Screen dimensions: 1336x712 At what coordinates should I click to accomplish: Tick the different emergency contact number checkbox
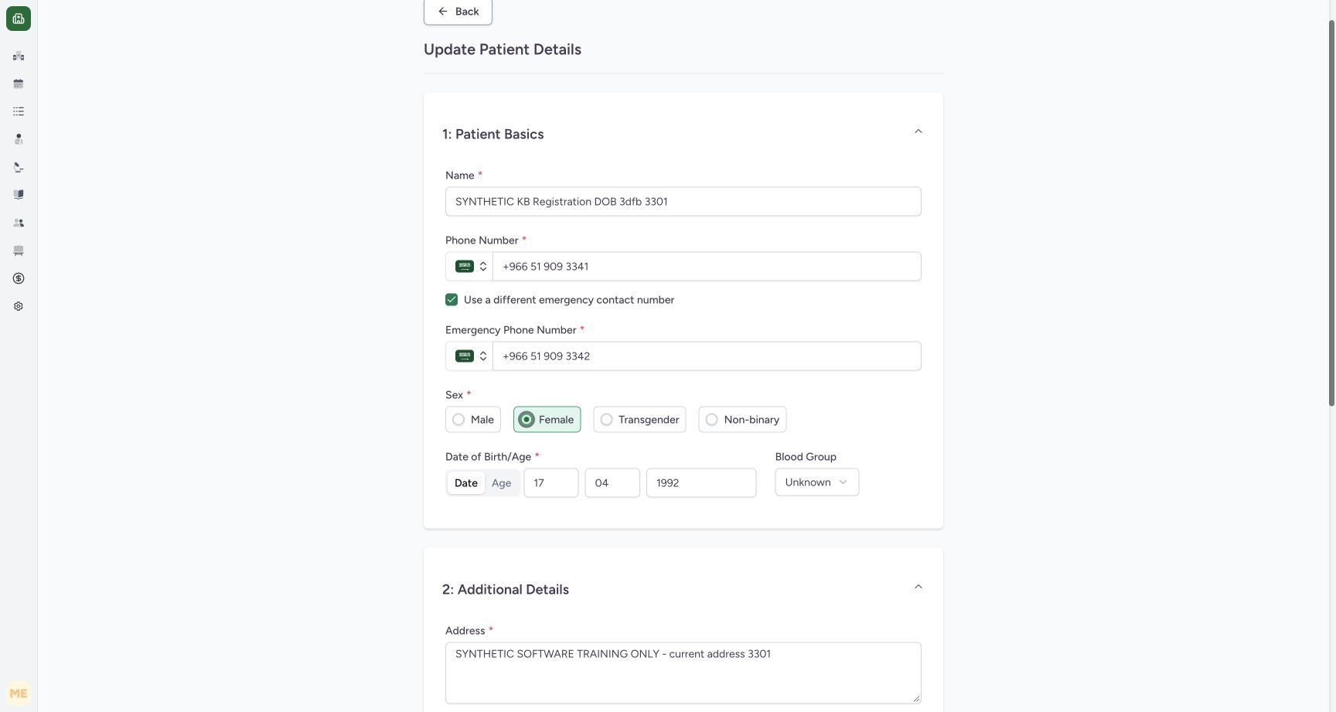tap(452, 300)
